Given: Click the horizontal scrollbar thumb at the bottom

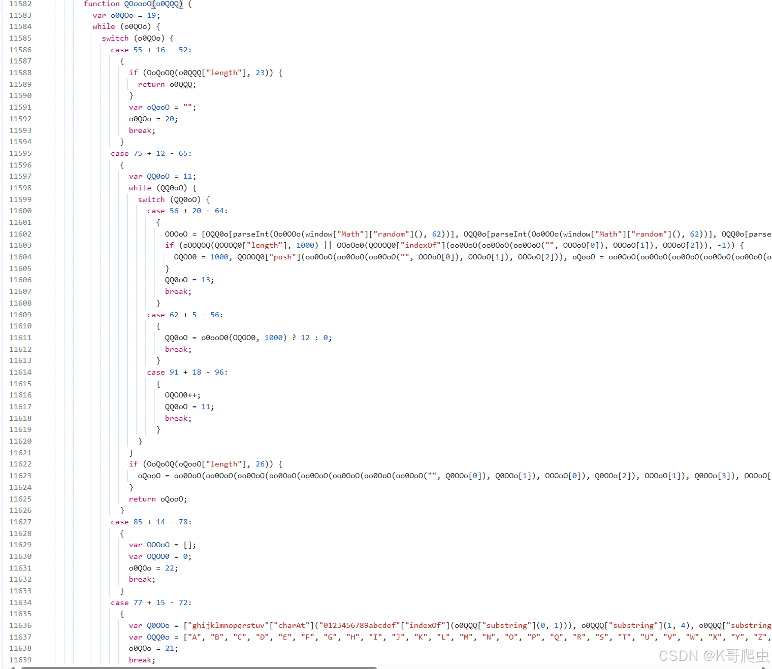Looking at the screenshot, I should 199,667.
